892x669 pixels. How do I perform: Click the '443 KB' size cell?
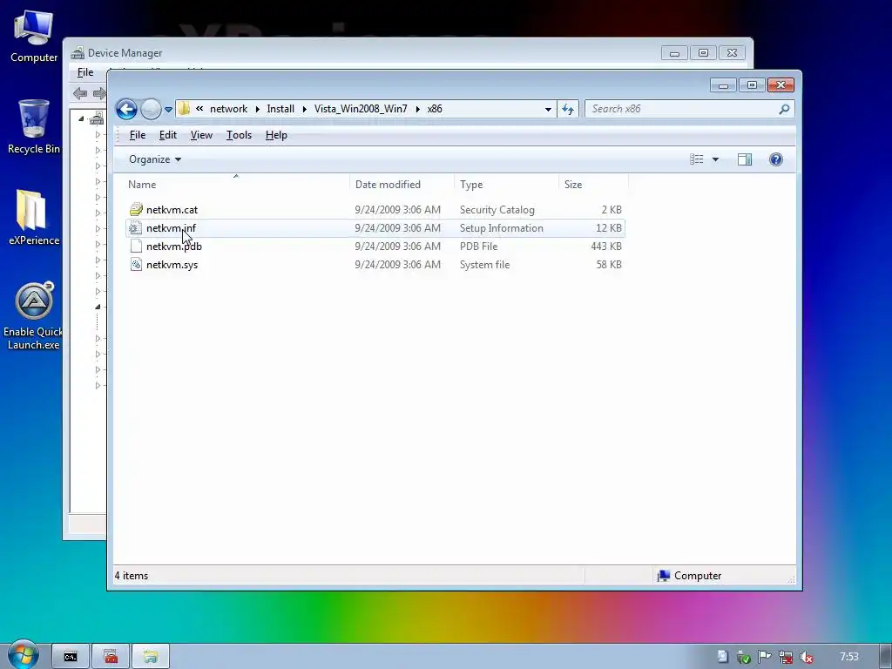[x=606, y=247]
